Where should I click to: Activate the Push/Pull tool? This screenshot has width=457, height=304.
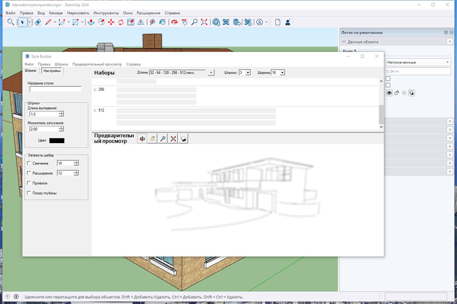pos(91,22)
